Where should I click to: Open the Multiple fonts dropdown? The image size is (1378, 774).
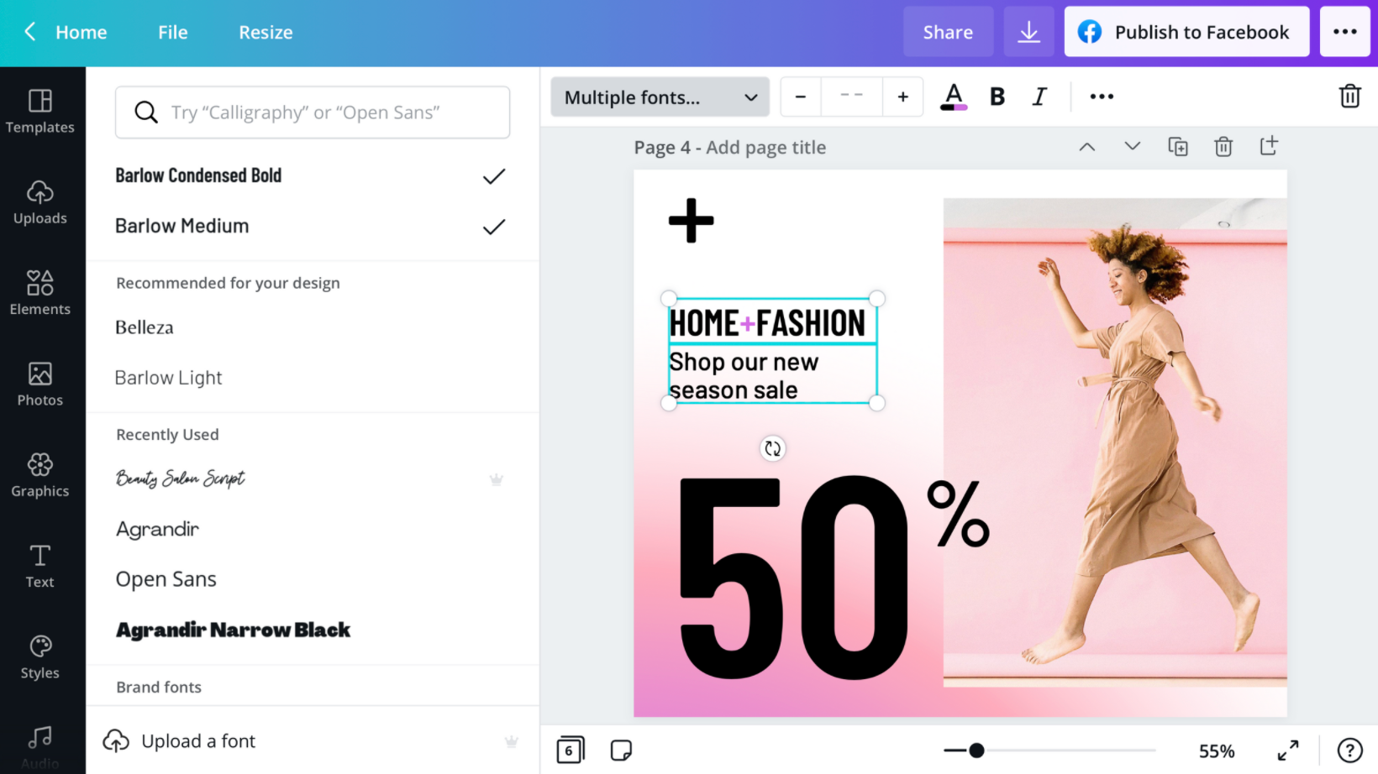coord(660,97)
